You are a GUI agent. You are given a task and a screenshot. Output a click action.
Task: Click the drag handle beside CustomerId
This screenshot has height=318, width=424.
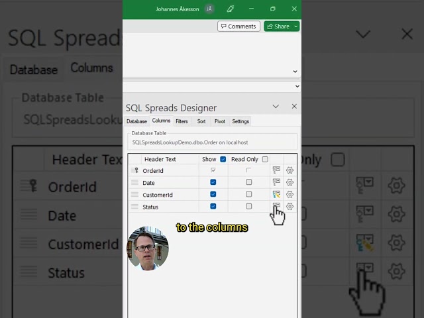(x=134, y=194)
